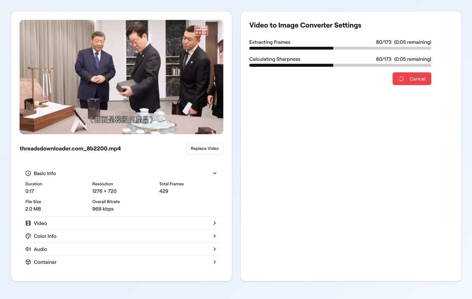Viewport: 472px width, 299px height.
Task: Click the 1276 × 720 resolution value
Action: click(x=104, y=191)
